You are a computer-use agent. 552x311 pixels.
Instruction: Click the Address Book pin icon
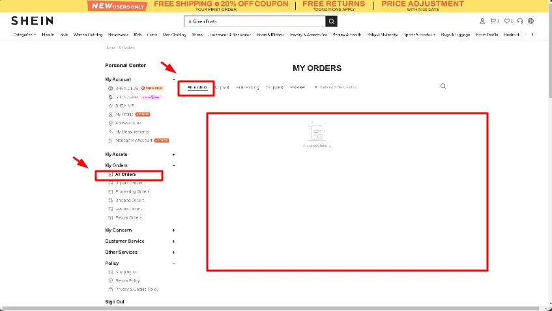tap(110, 123)
